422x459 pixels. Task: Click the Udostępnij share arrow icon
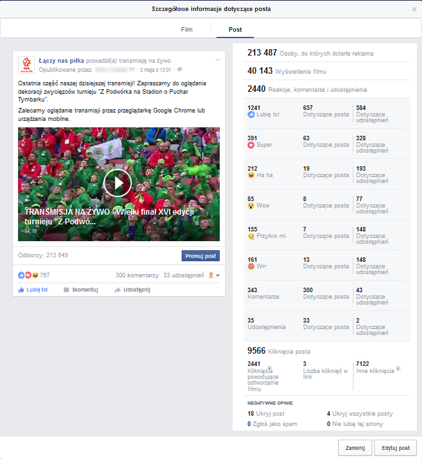(x=117, y=290)
